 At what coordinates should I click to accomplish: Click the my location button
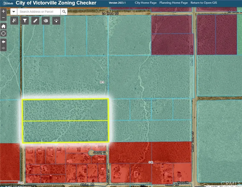tap(4, 33)
